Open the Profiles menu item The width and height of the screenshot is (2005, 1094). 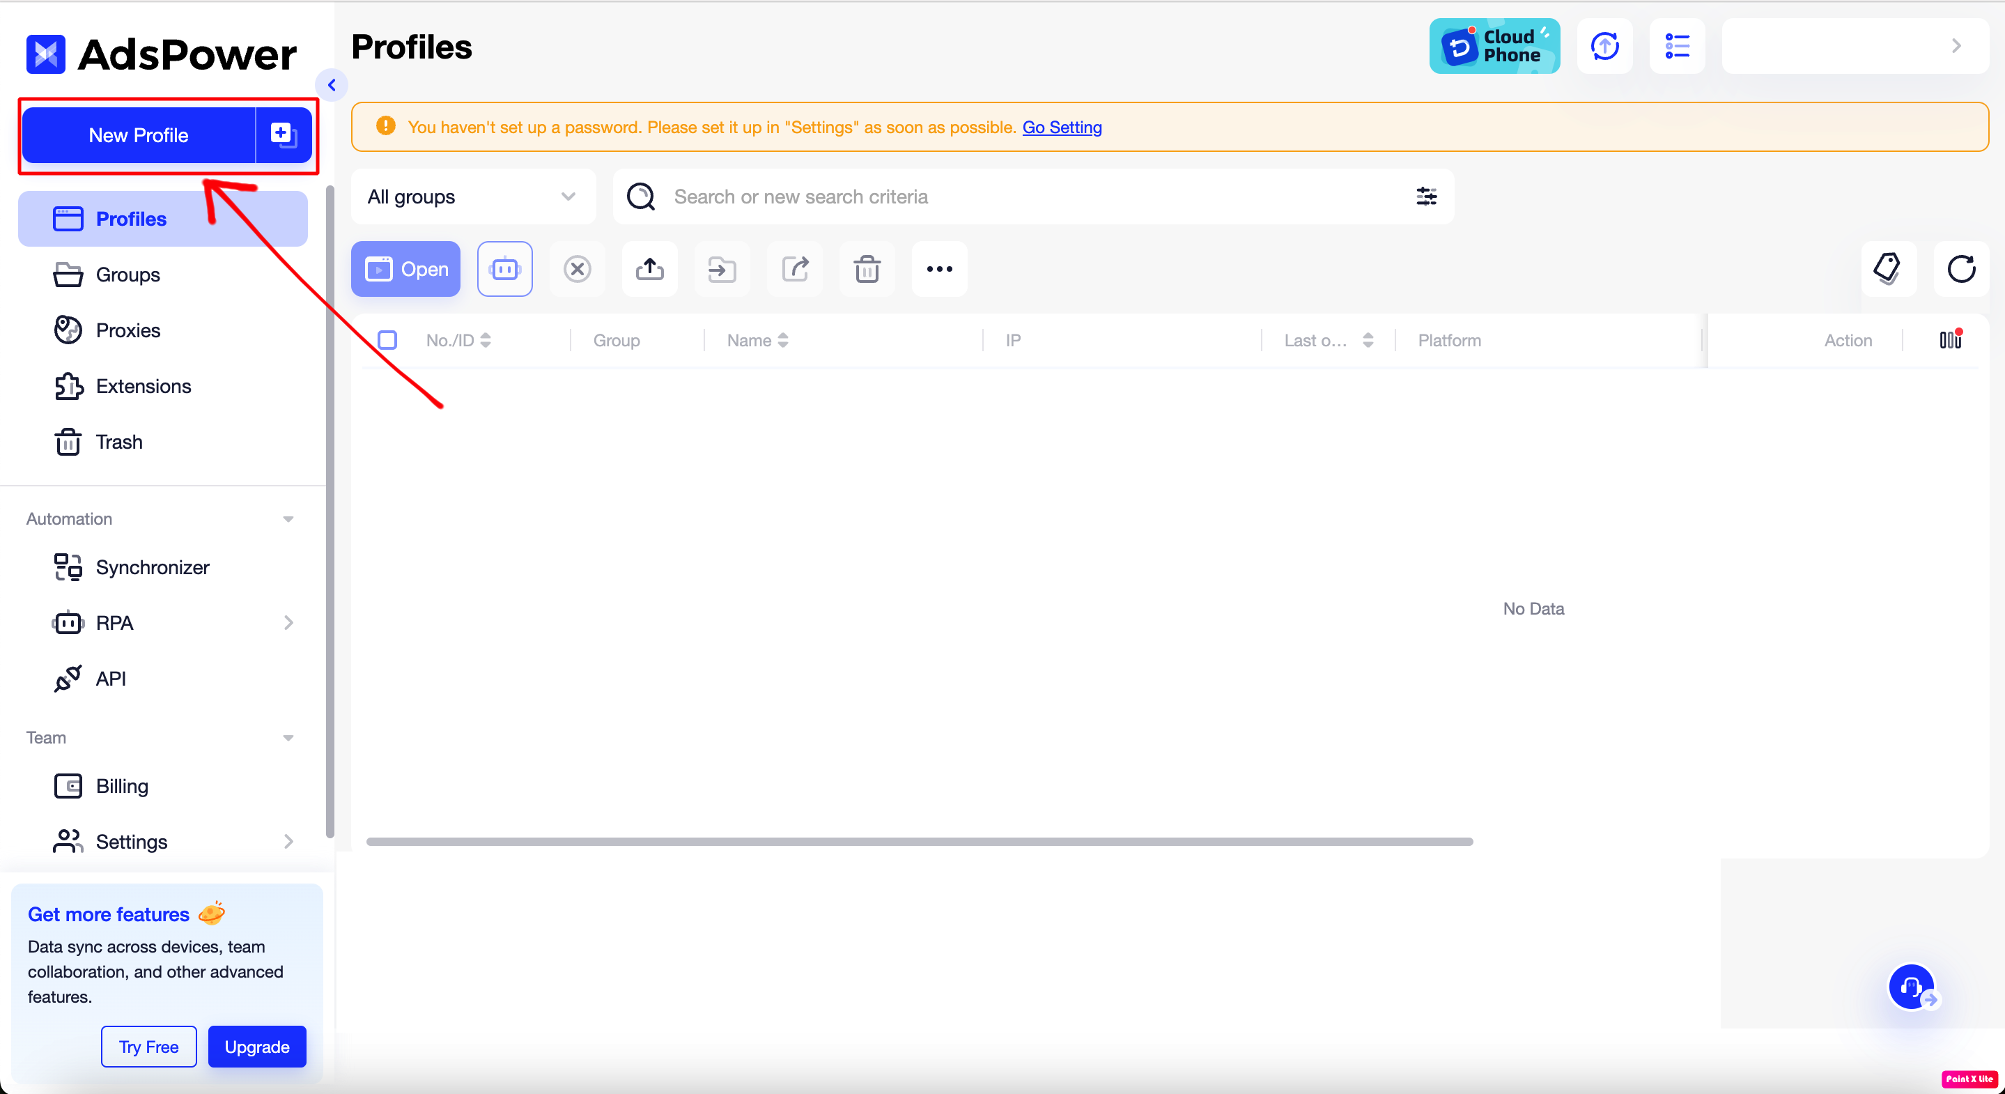click(x=163, y=219)
